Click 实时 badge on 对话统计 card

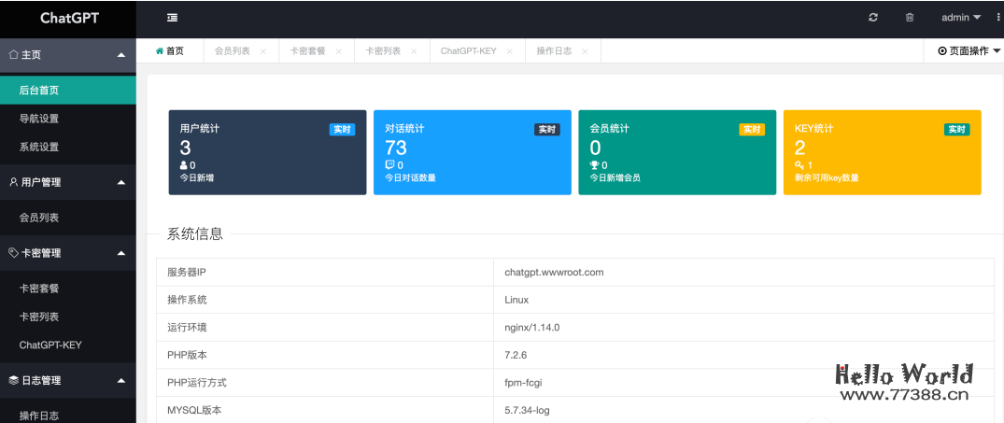click(x=546, y=129)
